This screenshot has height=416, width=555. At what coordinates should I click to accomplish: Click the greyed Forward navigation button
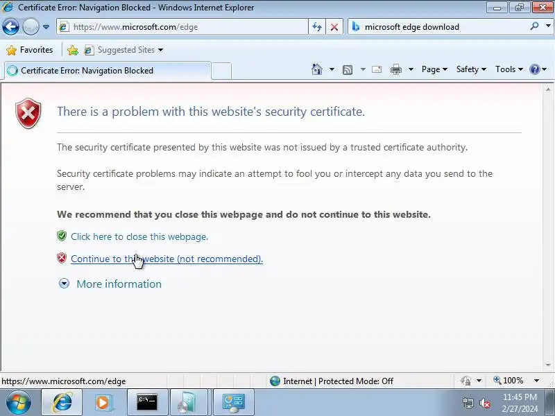point(31,27)
